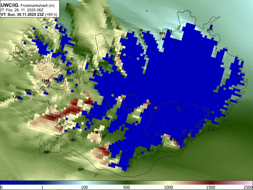This screenshot has width=253, height=190.
Task: Select the 667 value off the south coast
Action: coord(81,169)
